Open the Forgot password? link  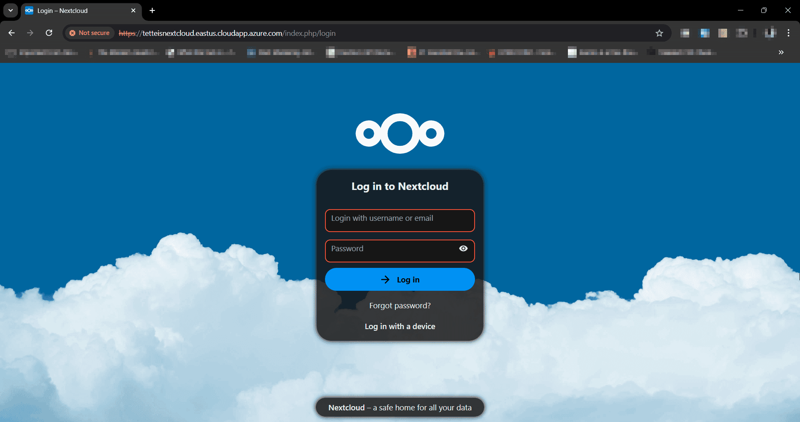(x=400, y=306)
